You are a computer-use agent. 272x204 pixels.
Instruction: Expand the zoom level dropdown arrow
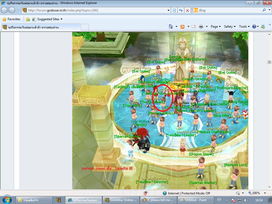pos(265,193)
